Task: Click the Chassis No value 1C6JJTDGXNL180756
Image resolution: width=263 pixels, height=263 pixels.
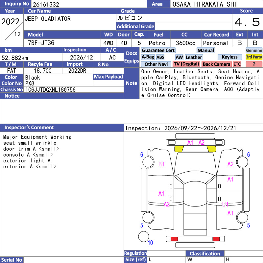Action: [50, 90]
